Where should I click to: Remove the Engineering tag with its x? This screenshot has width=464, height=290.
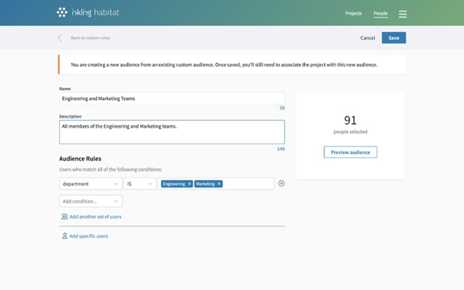point(190,184)
